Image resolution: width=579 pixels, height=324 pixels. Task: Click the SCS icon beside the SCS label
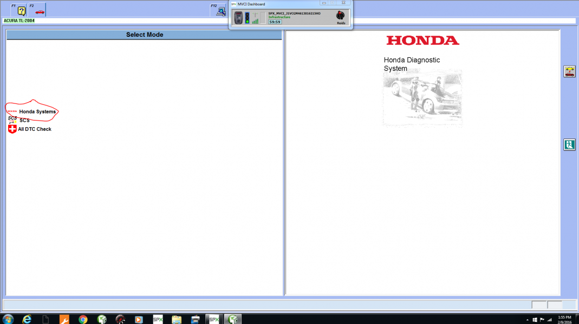12,120
